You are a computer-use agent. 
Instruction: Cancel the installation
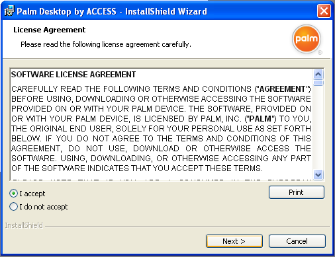point(297,241)
